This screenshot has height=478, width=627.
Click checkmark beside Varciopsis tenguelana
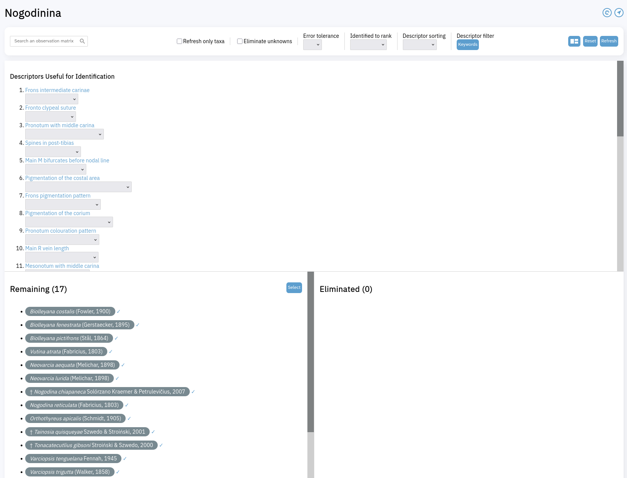click(x=125, y=459)
